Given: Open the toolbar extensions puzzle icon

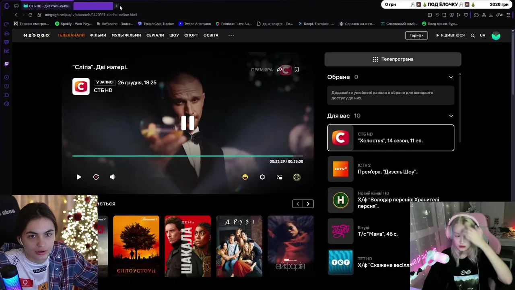Looking at the screenshot, I should tap(476, 15).
